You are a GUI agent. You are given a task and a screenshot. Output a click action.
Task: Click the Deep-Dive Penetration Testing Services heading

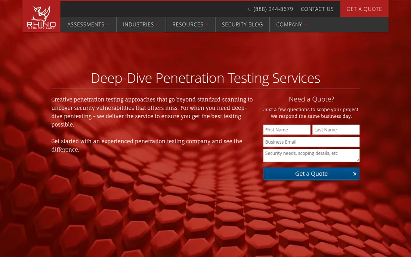[x=205, y=78]
